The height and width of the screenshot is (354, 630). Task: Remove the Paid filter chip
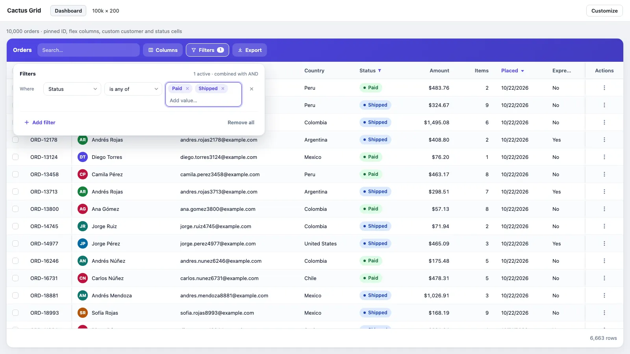point(187,88)
